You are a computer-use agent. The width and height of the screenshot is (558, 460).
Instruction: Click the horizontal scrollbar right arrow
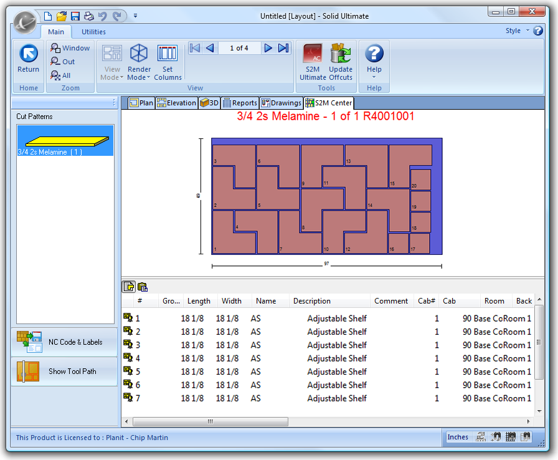[529, 421]
